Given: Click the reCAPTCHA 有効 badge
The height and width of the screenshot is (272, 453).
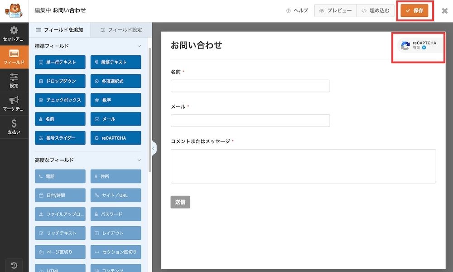Looking at the screenshot, I should pyautogui.click(x=419, y=45).
